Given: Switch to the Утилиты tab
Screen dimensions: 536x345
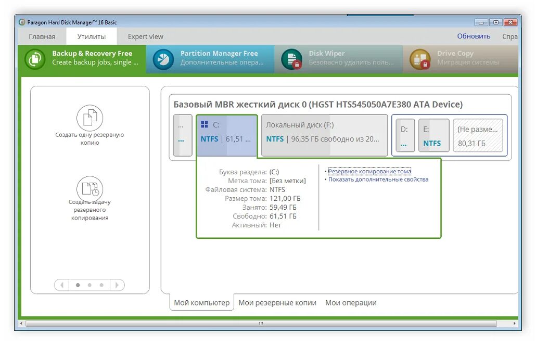Looking at the screenshot, I should point(91,36).
